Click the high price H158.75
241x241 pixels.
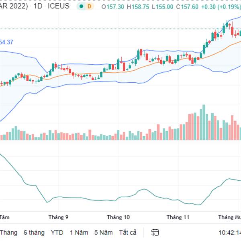click(x=138, y=7)
